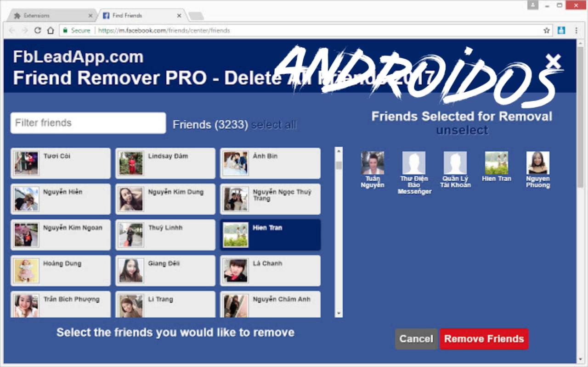
Task: Click the browser back arrow
Action: [x=12, y=30]
